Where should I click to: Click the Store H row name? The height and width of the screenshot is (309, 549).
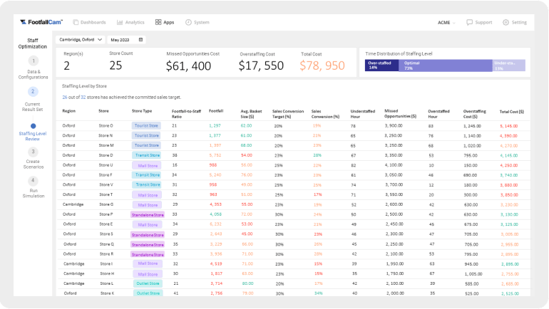(x=107, y=273)
